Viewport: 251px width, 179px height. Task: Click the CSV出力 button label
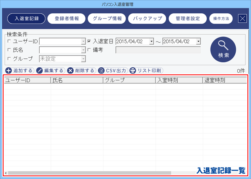coord(116,71)
